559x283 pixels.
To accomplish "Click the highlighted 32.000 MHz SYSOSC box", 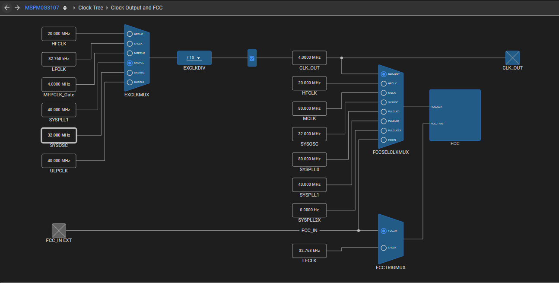I will (x=59, y=135).
